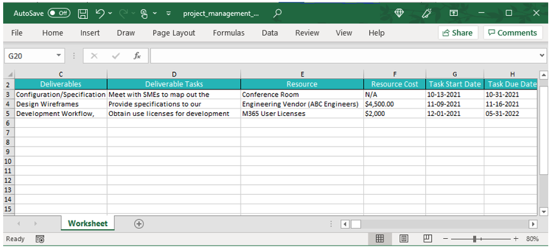Click the vertical scrollbar up arrow
Image resolution: width=552 pixels, height=250 pixels.
tap(544, 75)
